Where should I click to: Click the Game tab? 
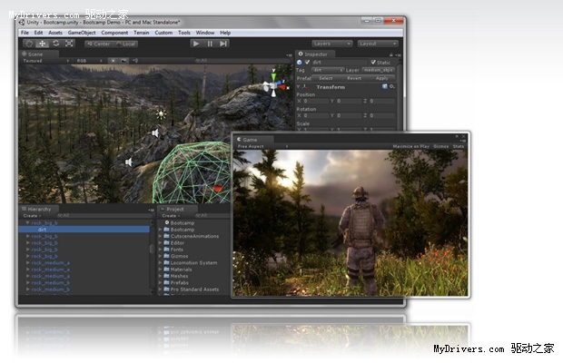click(252, 140)
